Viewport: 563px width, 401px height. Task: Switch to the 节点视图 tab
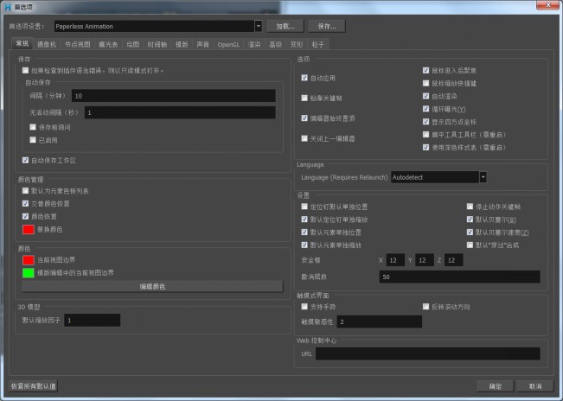(78, 44)
